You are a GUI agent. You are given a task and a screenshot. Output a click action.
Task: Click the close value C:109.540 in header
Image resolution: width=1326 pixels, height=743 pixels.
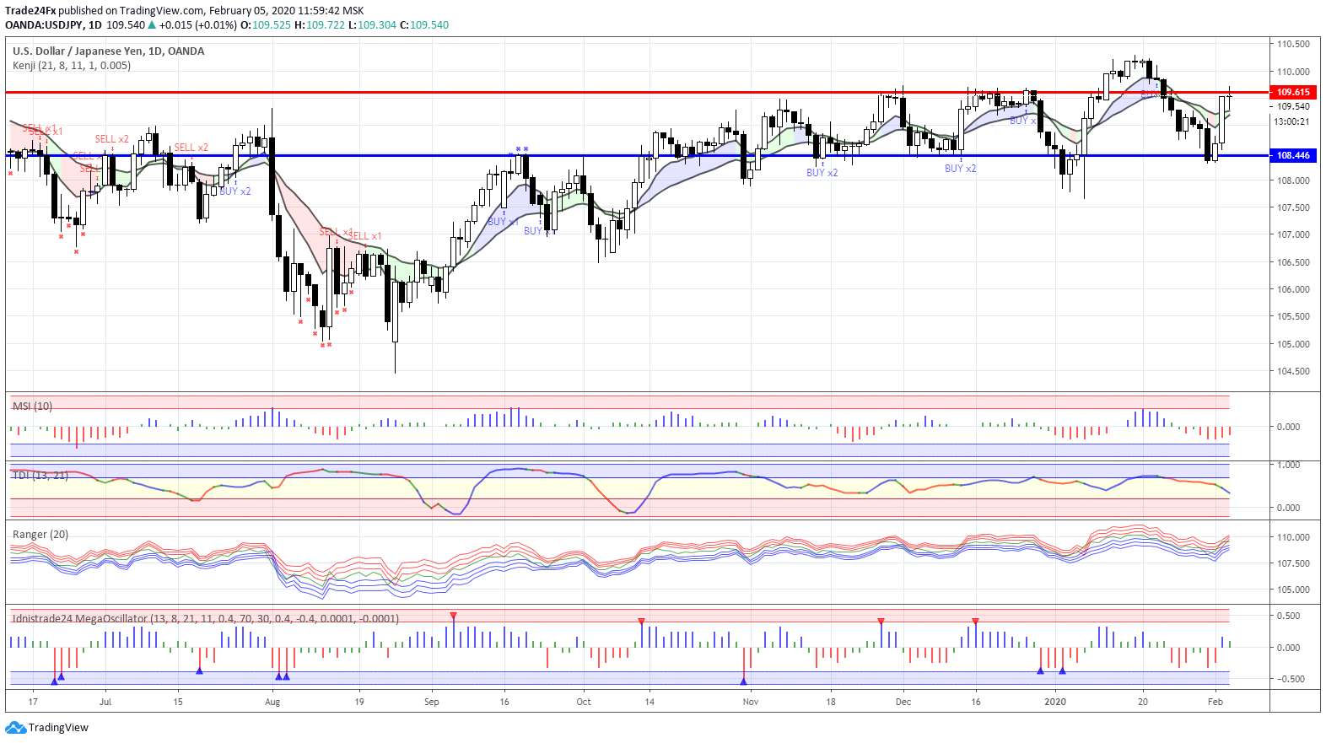click(x=424, y=24)
